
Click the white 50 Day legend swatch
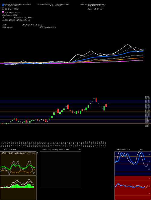[3, 9]
